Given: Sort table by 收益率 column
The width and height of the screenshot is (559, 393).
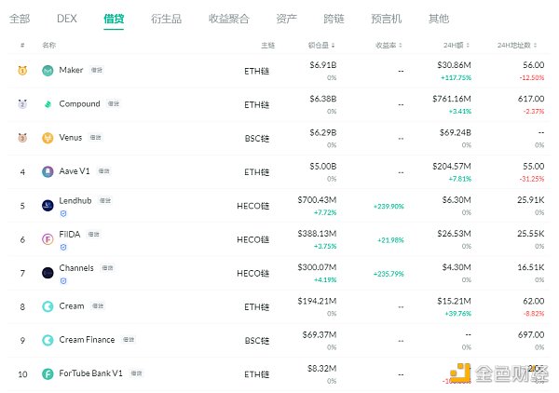Looking at the screenshot, I should [389, 45].
